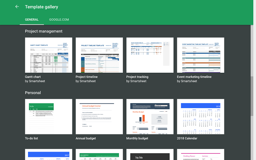
Task: Open the Trip Title template preview
Action: (150, 155)
